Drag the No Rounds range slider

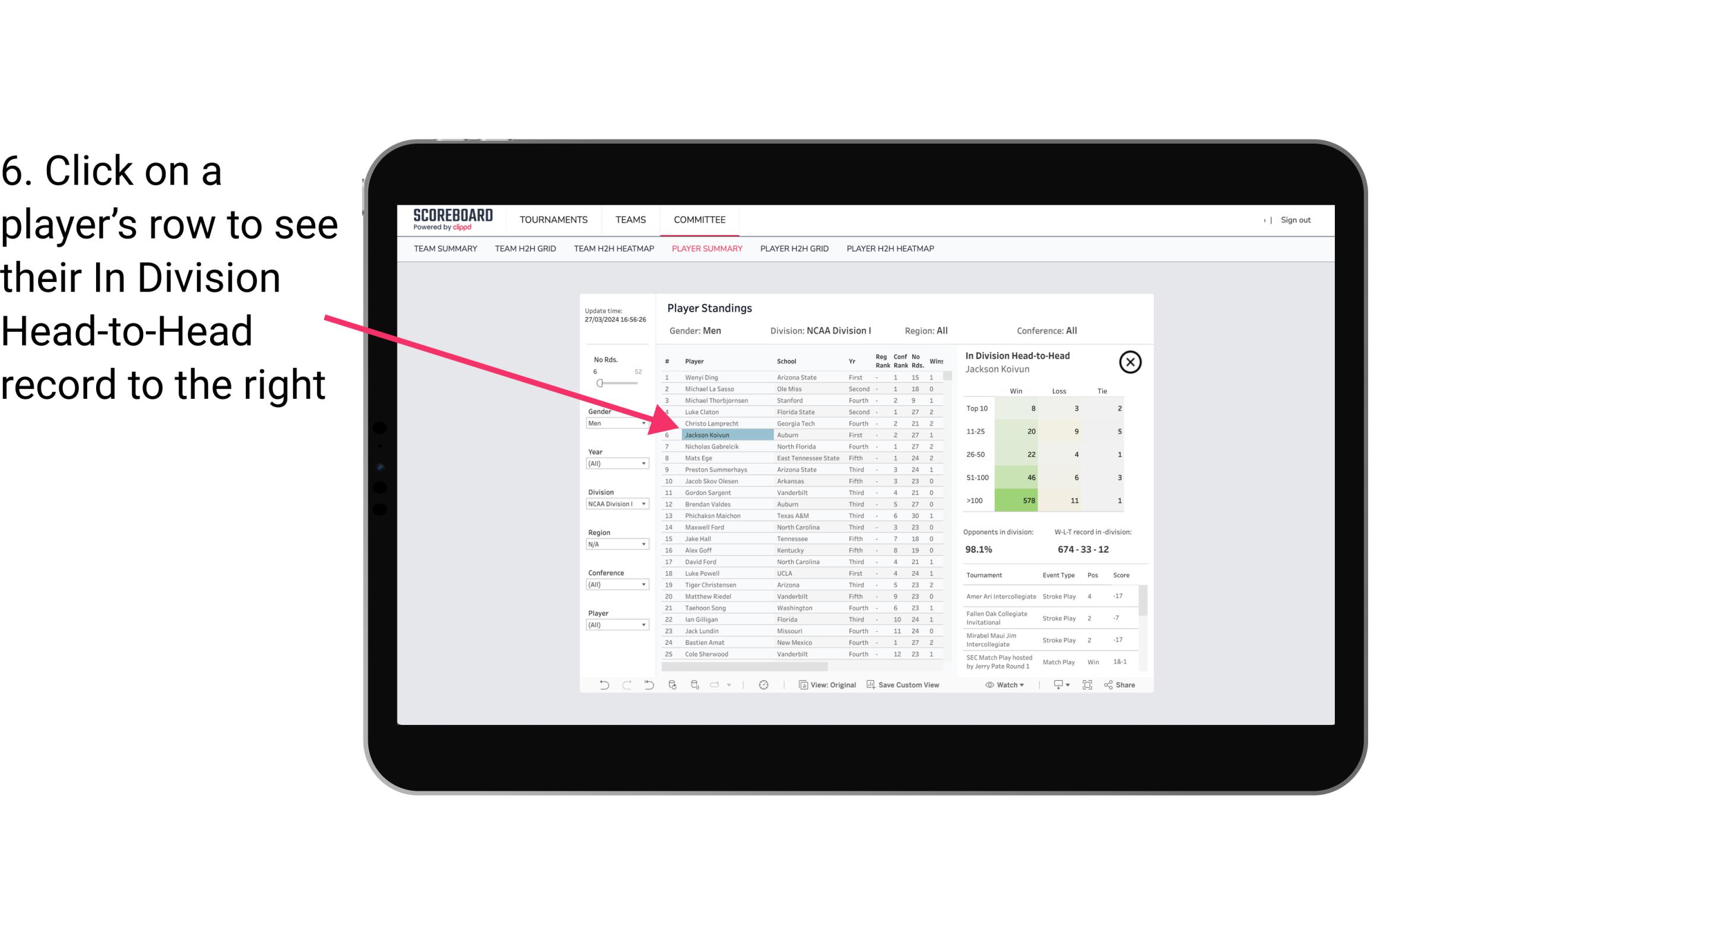point(599,383)
